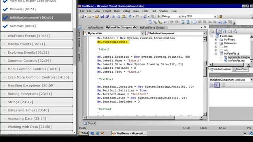Open the MyFormFile class dropdown
The width and height of the screenshot is (253, 142).
point(142,33)
